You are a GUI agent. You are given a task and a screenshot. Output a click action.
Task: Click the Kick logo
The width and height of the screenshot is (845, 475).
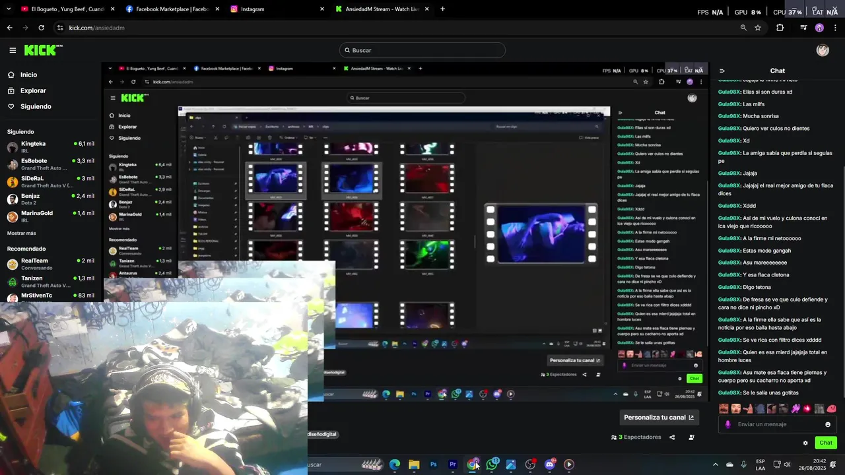pos(43,50)
